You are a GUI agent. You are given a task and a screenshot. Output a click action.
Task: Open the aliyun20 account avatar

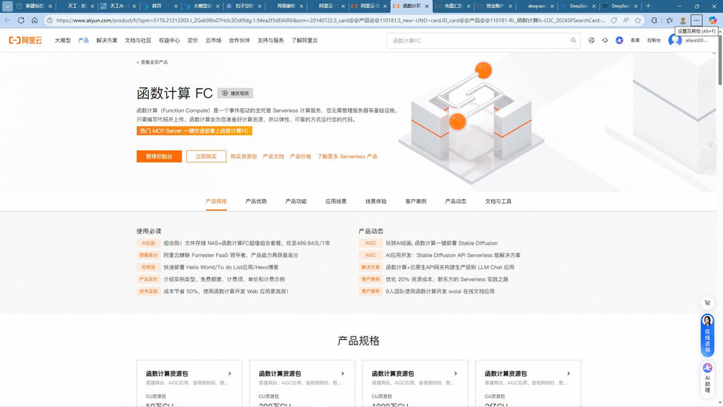(x=675, y=41)
